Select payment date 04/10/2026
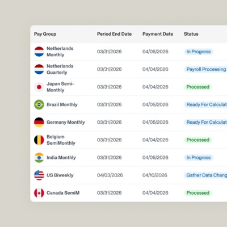This screenshot has width=227, height=227. [x=155, y=175]
